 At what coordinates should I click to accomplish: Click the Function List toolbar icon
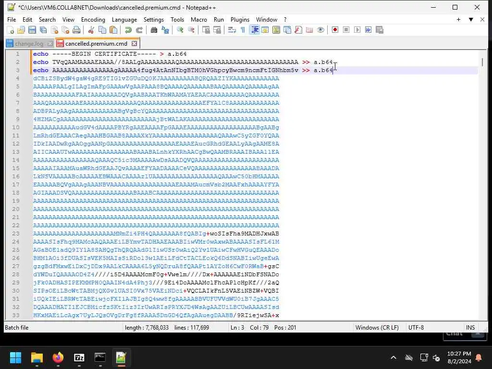[298, 30]
